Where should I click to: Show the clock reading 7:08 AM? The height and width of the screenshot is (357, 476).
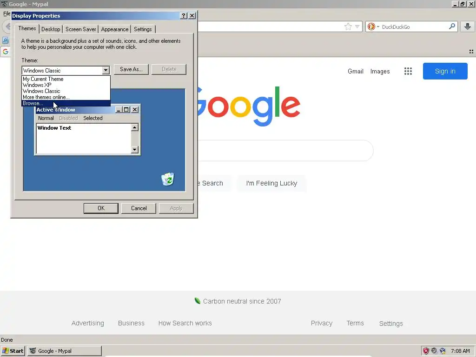(460, 351)
